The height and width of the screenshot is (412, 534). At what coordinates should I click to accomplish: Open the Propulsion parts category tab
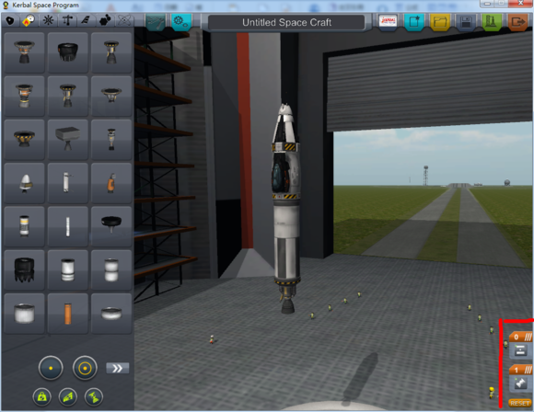pos(29,21)
